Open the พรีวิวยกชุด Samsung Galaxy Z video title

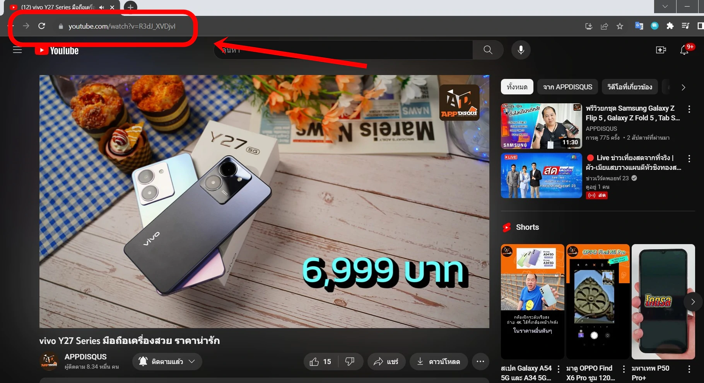click(632, 113)
